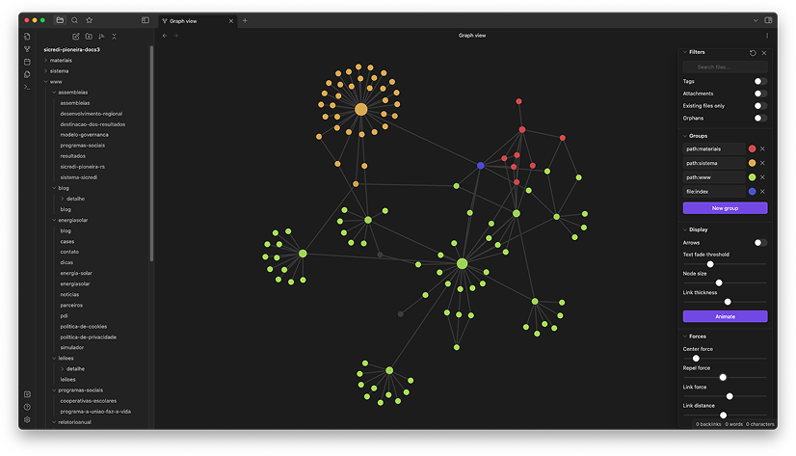Viewport: 796px width, 456px height.
Task: Click the new note icon in file explorer
Action: pyautogui.click(x=76, y=37)
